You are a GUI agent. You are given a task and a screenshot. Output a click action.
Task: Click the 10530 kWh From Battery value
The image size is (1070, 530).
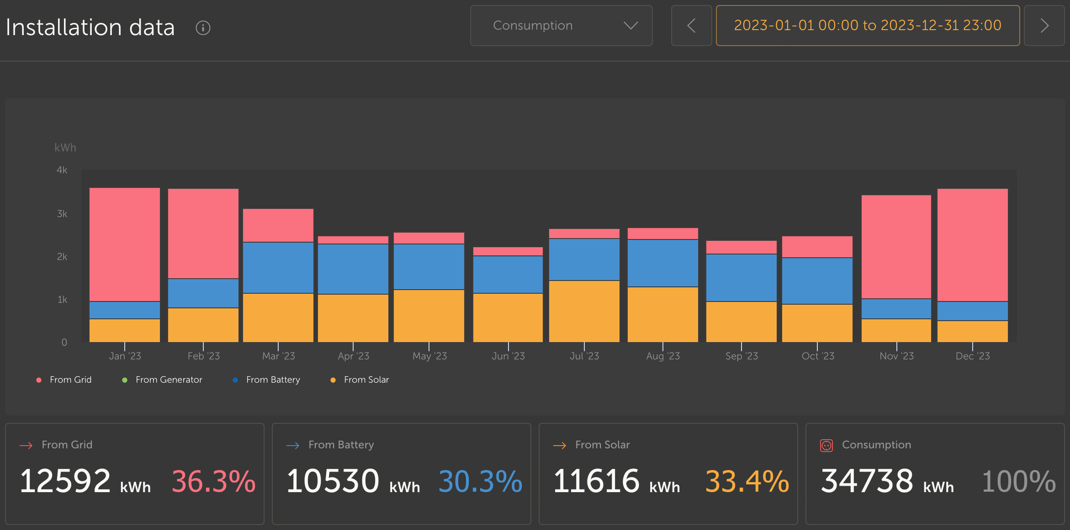[x=353, y=481]
